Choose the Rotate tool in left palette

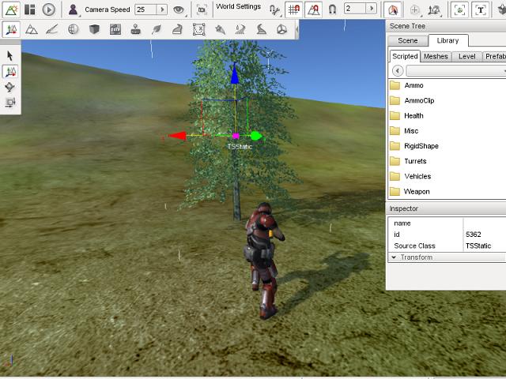point(10,87)
